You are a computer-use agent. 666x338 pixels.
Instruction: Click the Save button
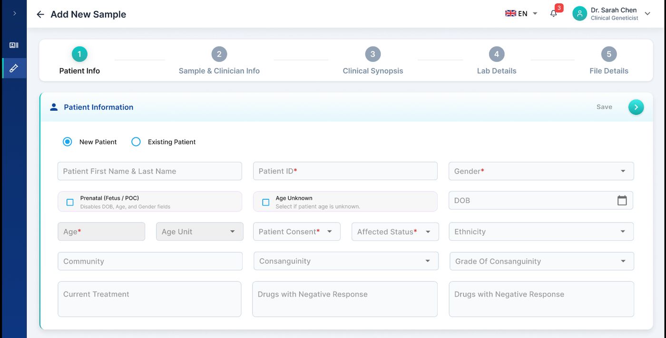coord(604,107)
